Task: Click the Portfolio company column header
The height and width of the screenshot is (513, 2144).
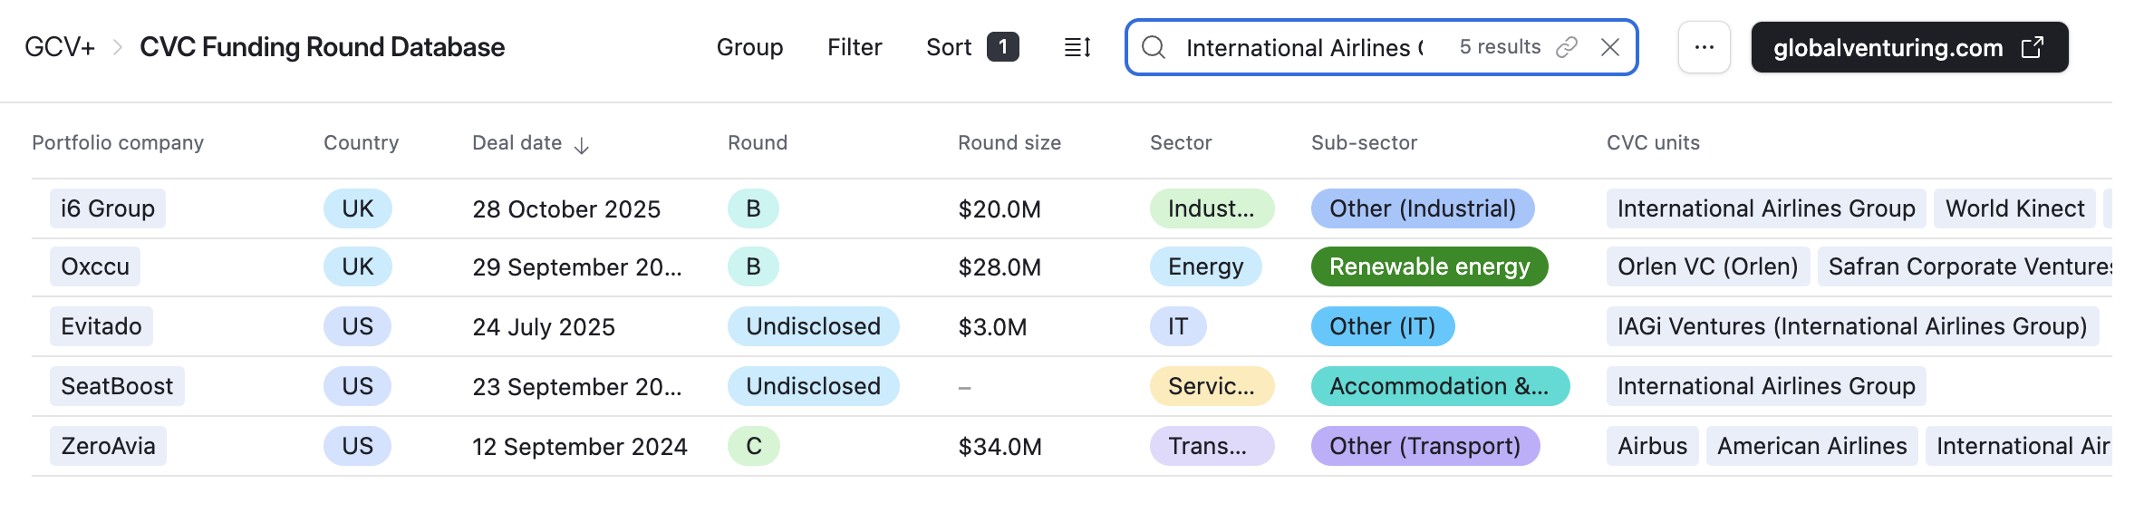Action: pos(118,142)
